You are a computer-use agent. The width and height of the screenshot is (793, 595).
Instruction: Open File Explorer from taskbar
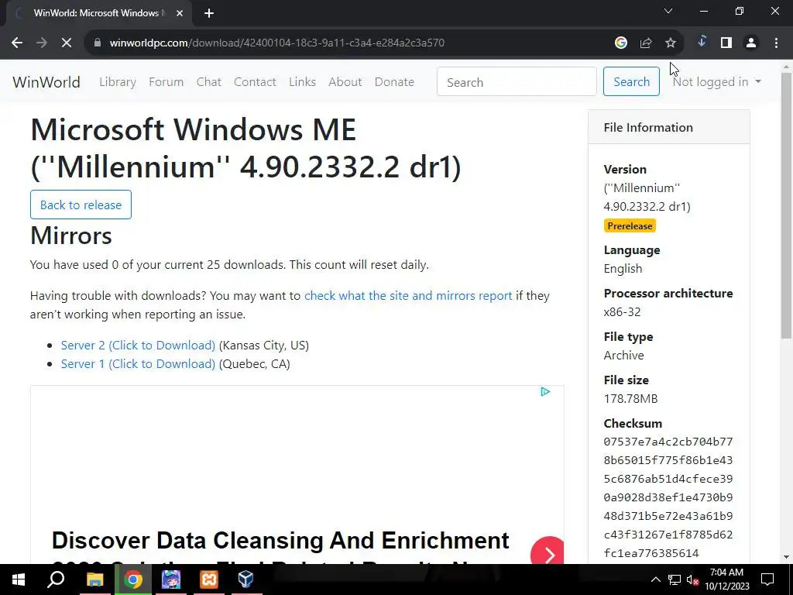click(94, 580)
